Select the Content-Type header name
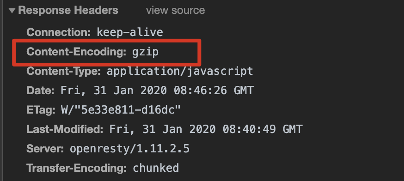Image resolution: width=404 pixels, height=181 pixels. point(64,71)
